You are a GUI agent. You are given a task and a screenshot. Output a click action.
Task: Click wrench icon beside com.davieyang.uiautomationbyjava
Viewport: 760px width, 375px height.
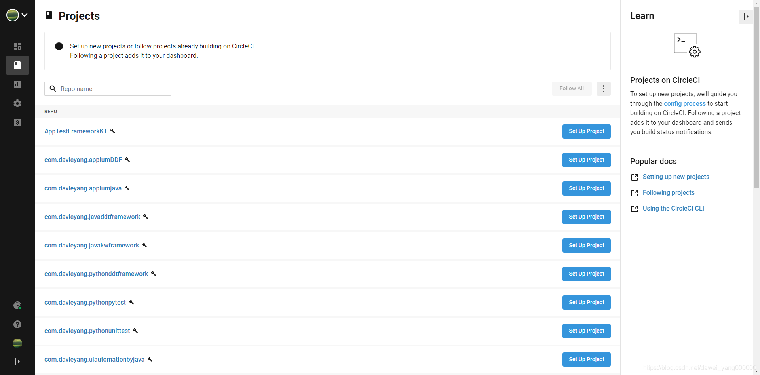click(150, 359)
